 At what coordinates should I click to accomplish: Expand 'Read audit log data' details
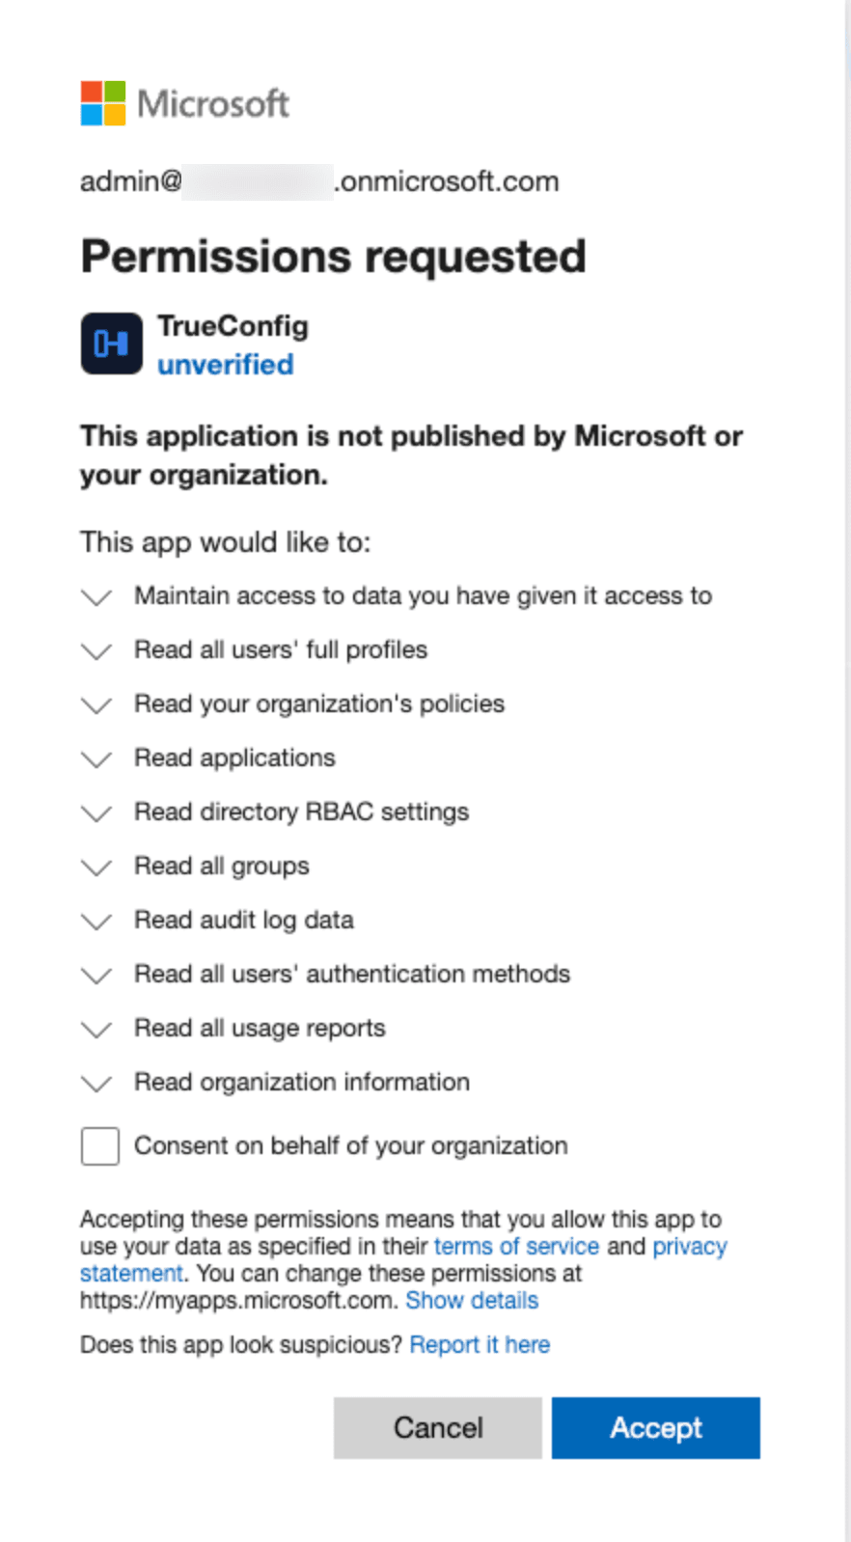click(x=96, y=922)
